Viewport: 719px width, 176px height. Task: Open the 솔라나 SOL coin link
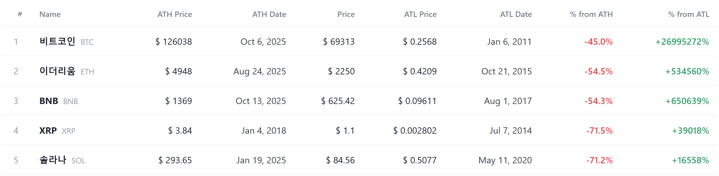[x=63, y=160]
